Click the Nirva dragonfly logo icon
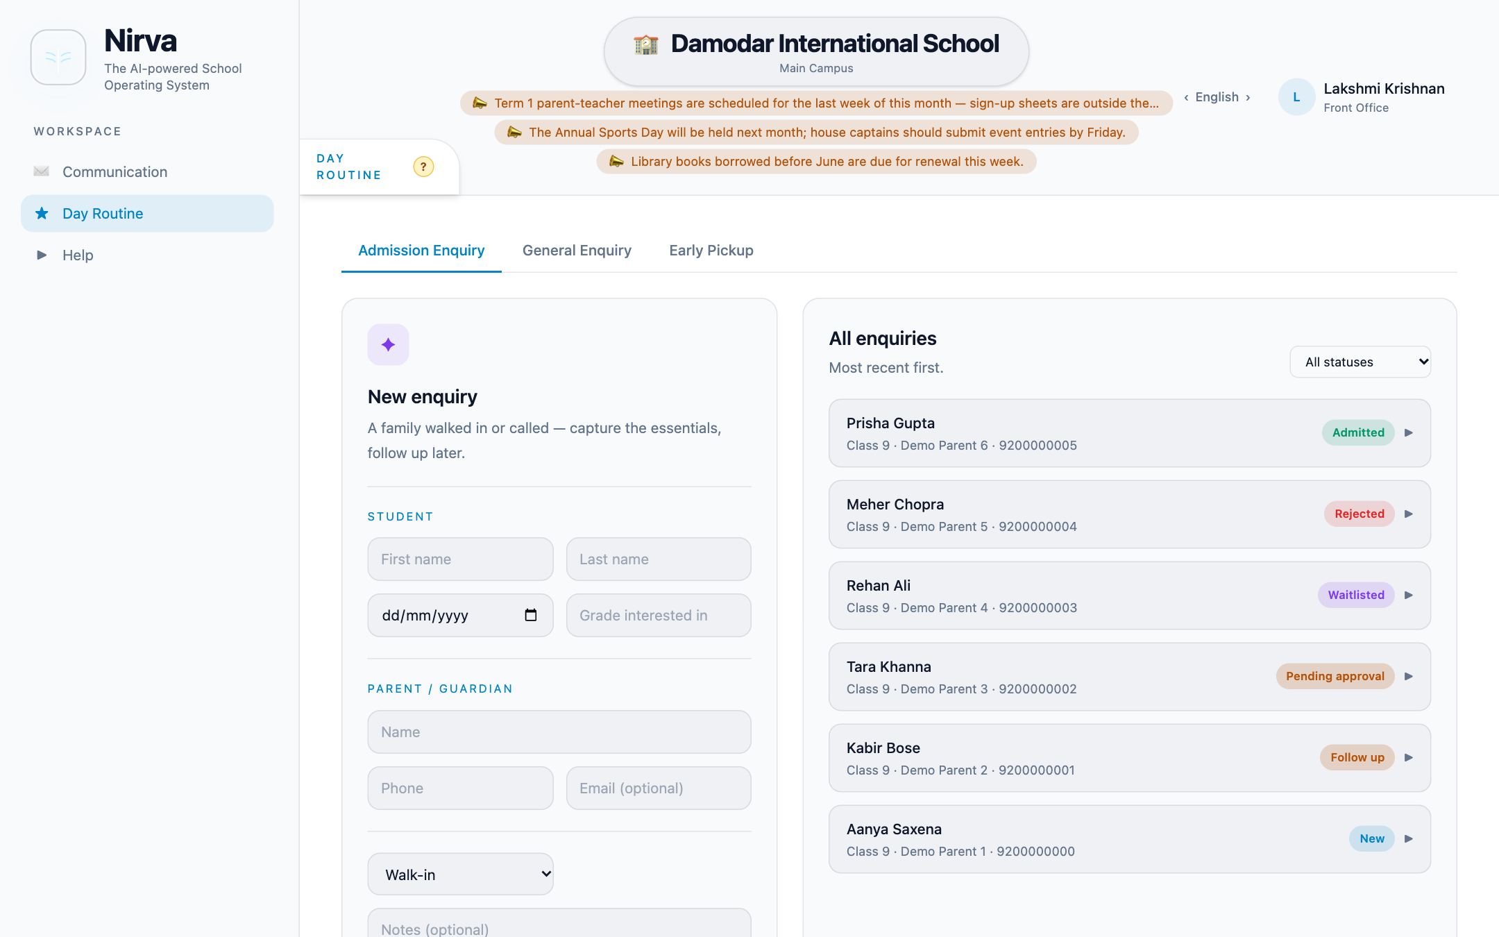Screen dimensions: 1499x937 point(58,58)
